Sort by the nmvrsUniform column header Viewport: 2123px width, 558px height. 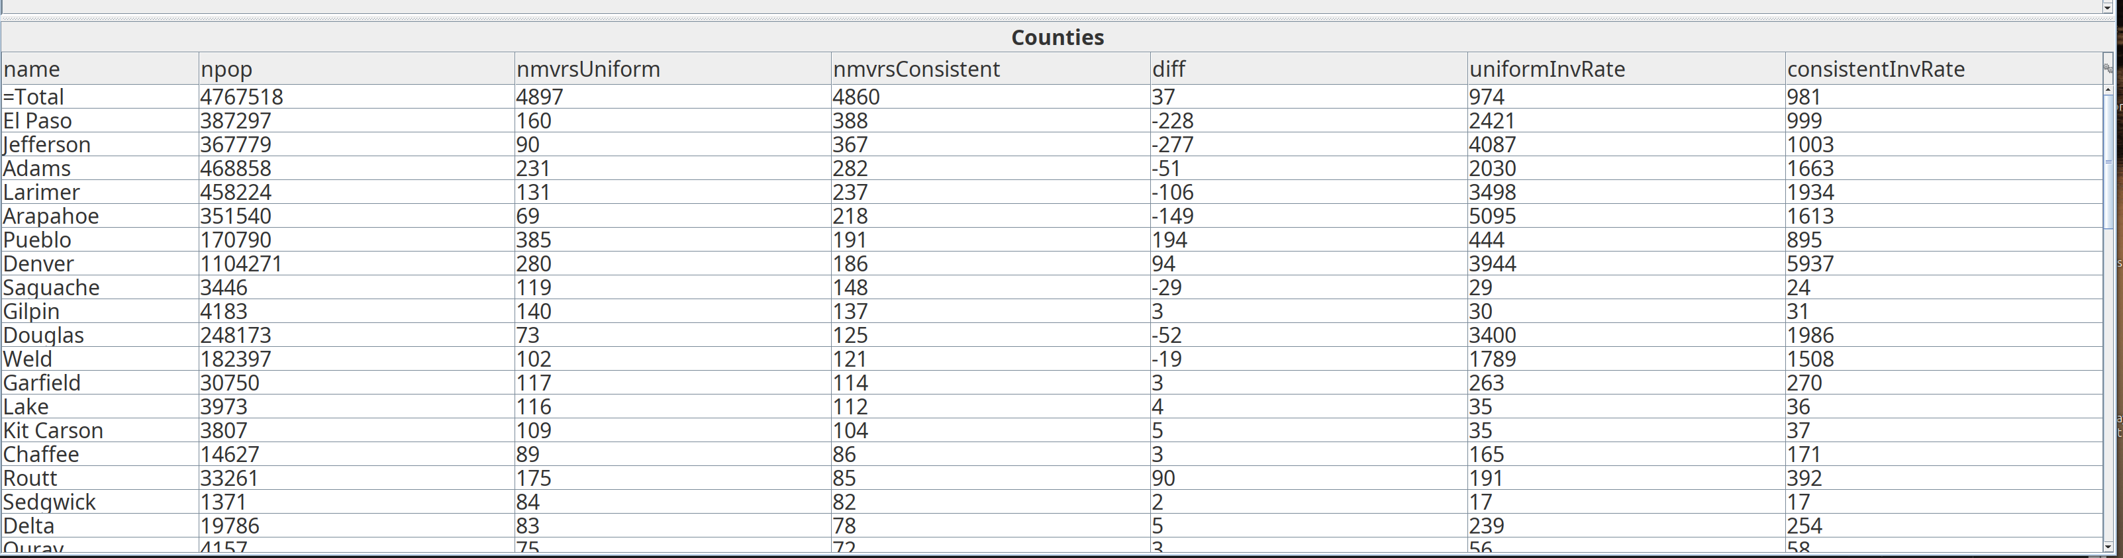(x=673, y=70)
